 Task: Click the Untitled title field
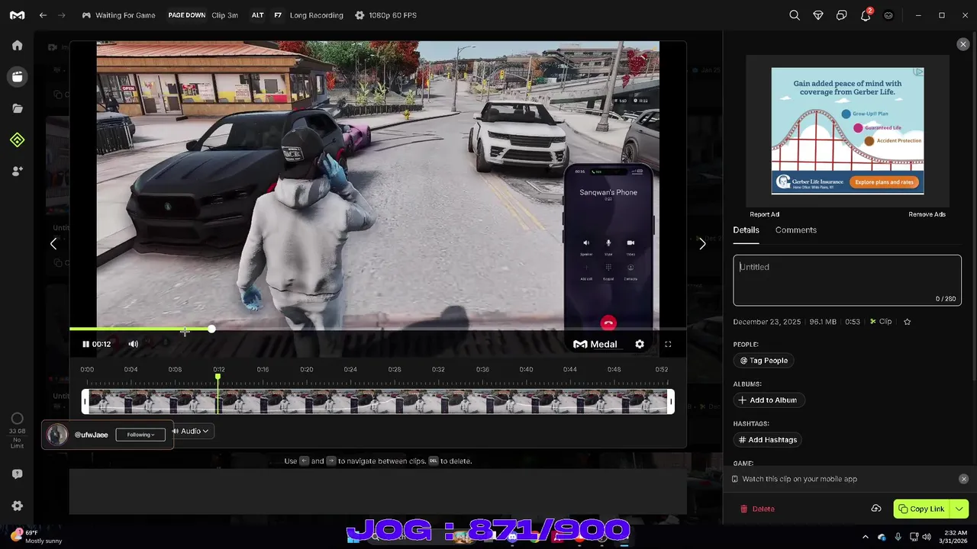click(x=847, y=280)
